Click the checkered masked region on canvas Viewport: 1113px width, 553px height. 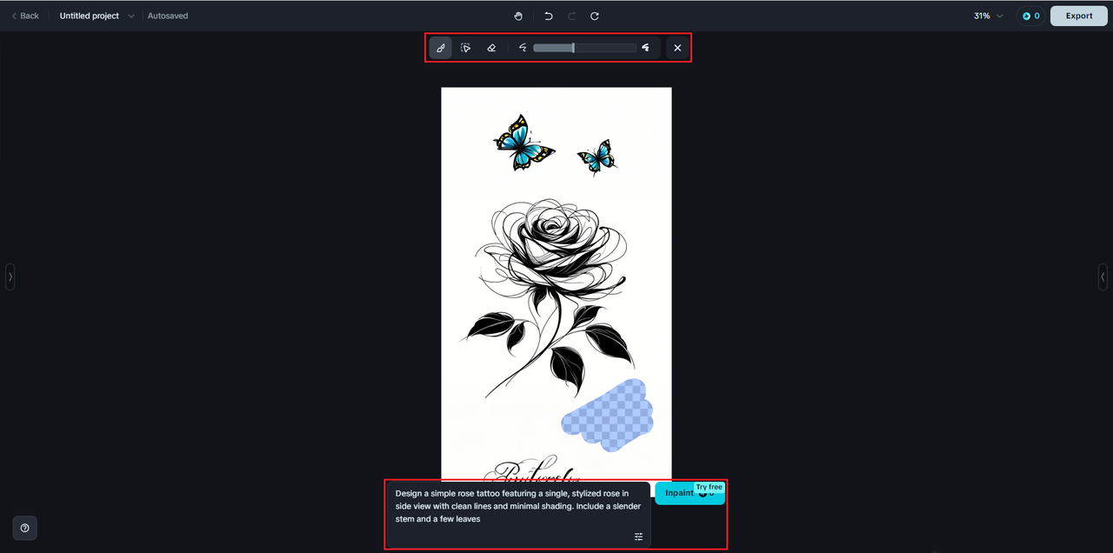point(607,416)
